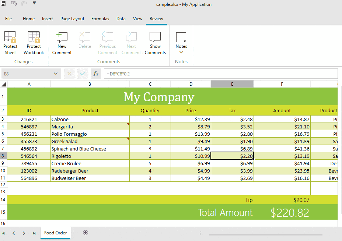Screen dimensions: 342x241
Task: Toggle Show Comments
Action: 155,37
